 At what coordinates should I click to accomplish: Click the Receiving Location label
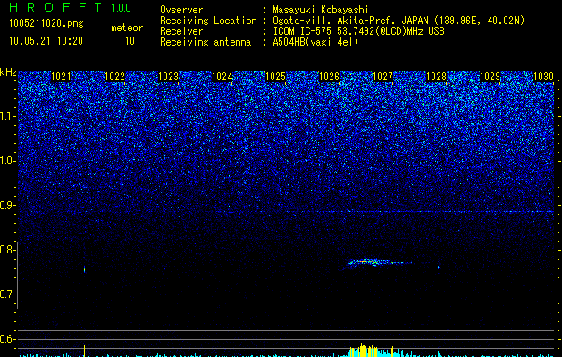(x=208, y=21)
